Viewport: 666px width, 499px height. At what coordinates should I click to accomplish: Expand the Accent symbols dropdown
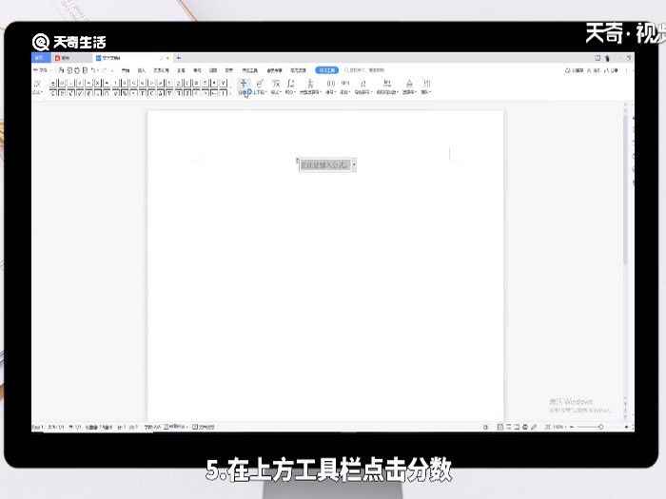click(x=363, y=86)
